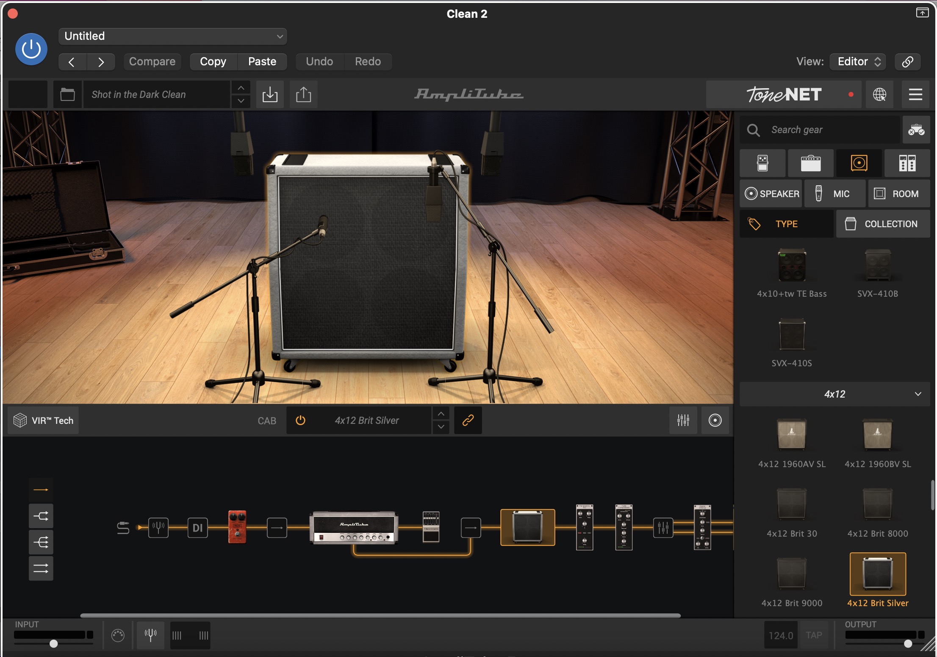Select the cabinet speaker gear category icon

[x=859, y=163]
